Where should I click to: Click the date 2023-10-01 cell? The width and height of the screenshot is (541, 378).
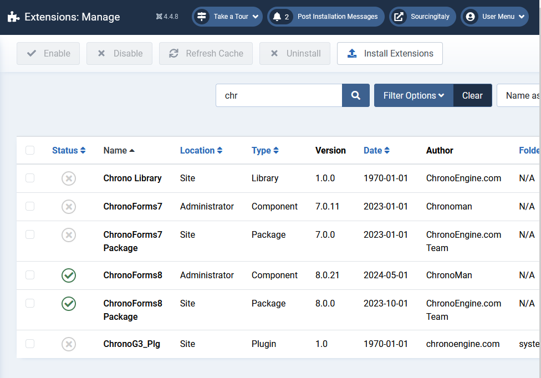point(386,304)
